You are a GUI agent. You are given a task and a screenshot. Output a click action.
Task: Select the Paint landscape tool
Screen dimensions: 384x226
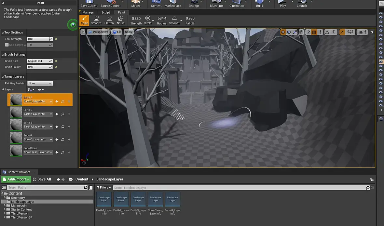84,20
